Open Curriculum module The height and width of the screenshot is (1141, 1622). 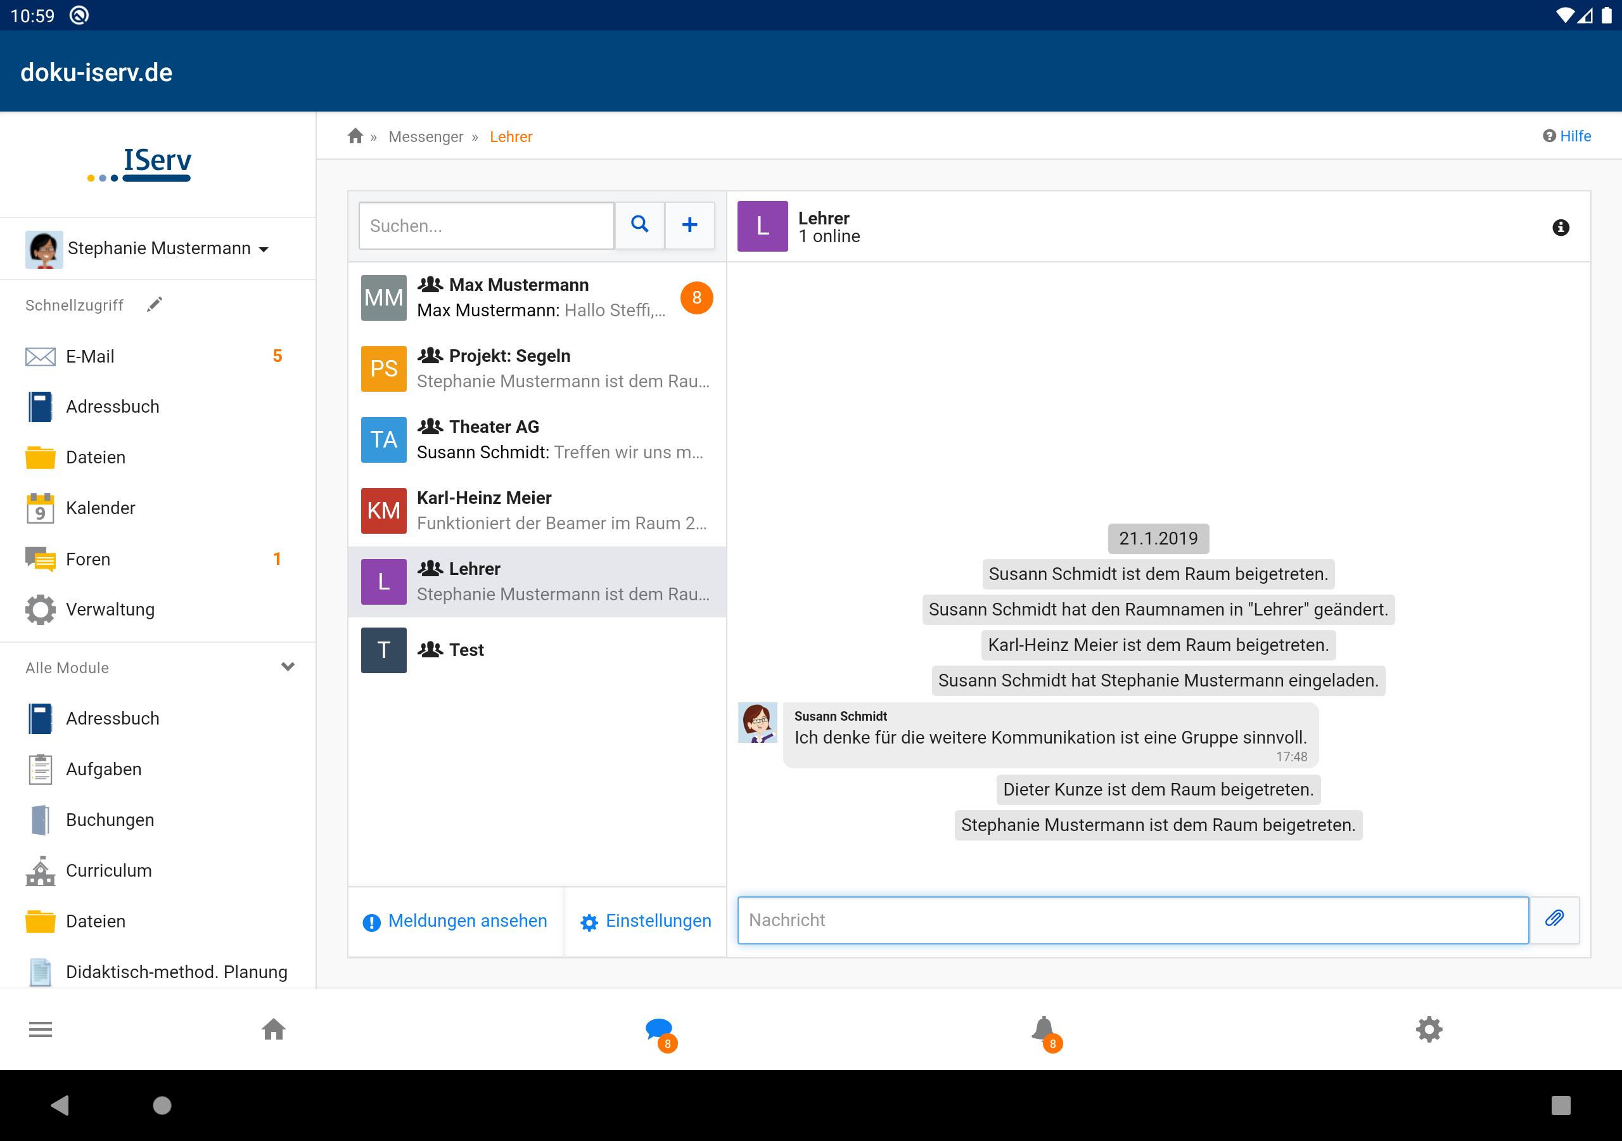157,871
